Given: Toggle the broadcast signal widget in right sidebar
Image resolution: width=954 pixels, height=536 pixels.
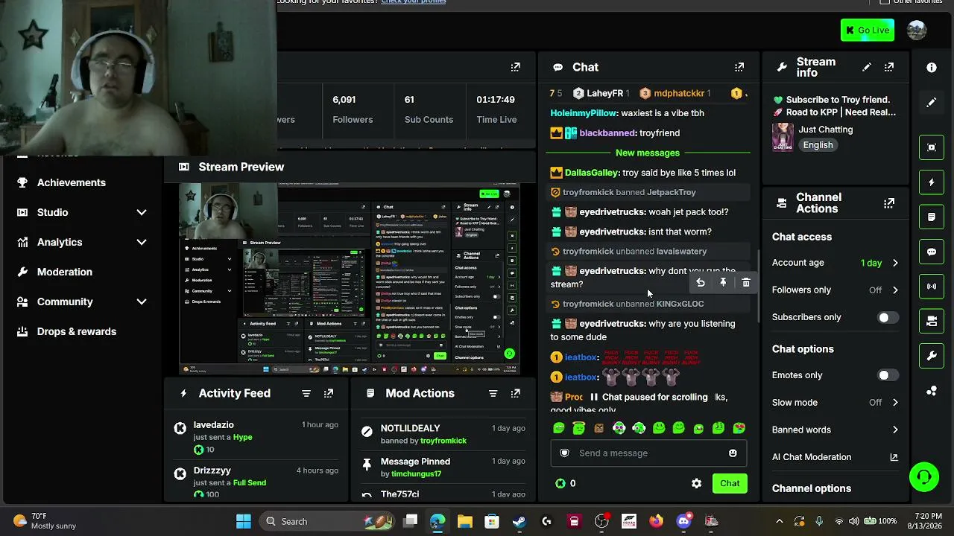Looking at the screenshot, I should [932, 287].
